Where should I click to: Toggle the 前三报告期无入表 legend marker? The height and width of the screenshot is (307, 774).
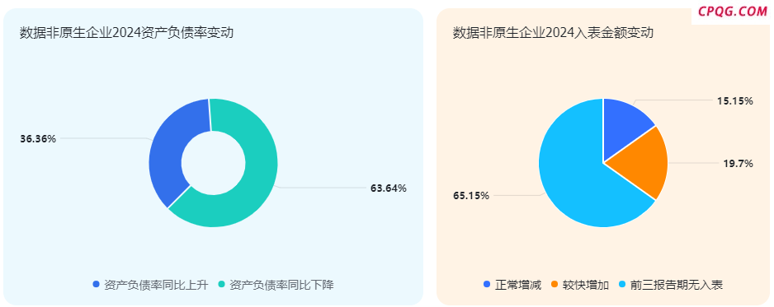pos(622,285)
